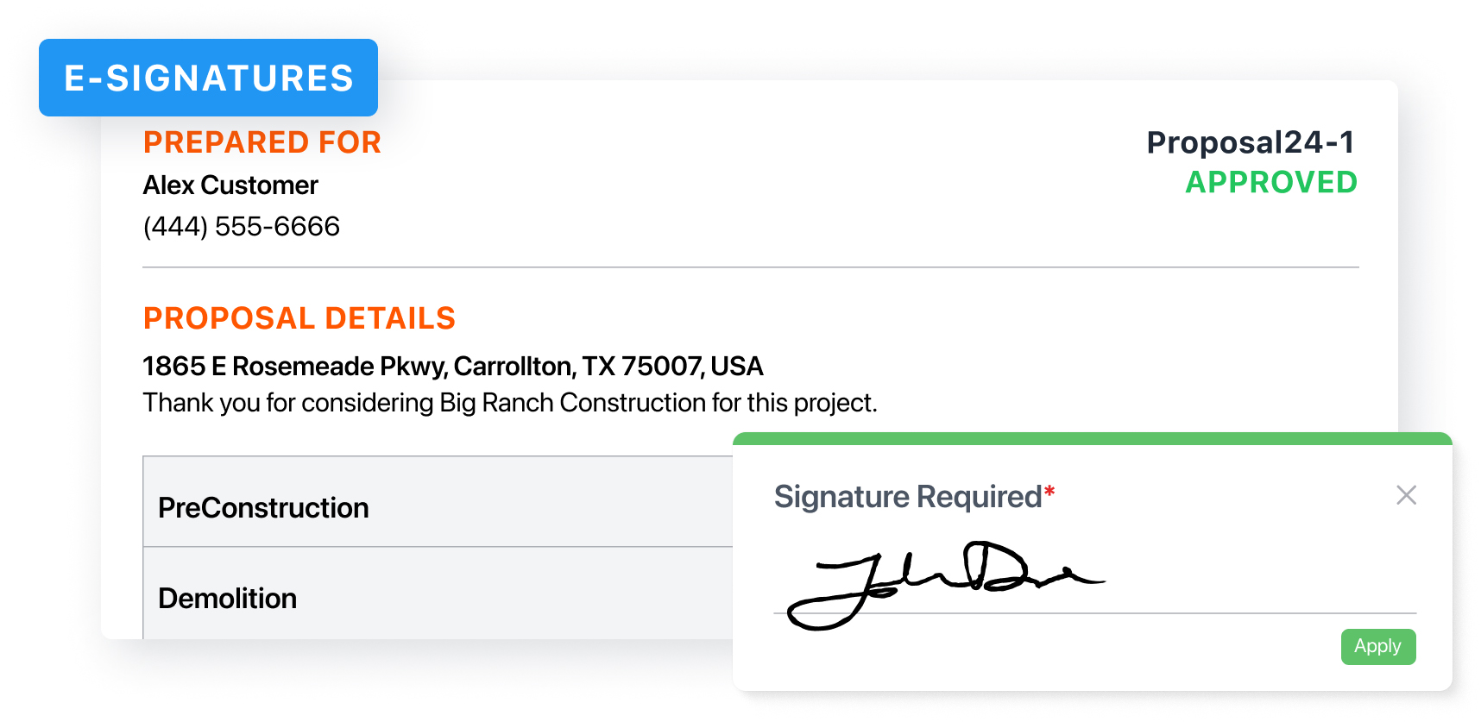Image resolution: width=1481 pixels, height=722 pixels.
Task: Click Alex Customer's name
Action: [x=230, y=185]
